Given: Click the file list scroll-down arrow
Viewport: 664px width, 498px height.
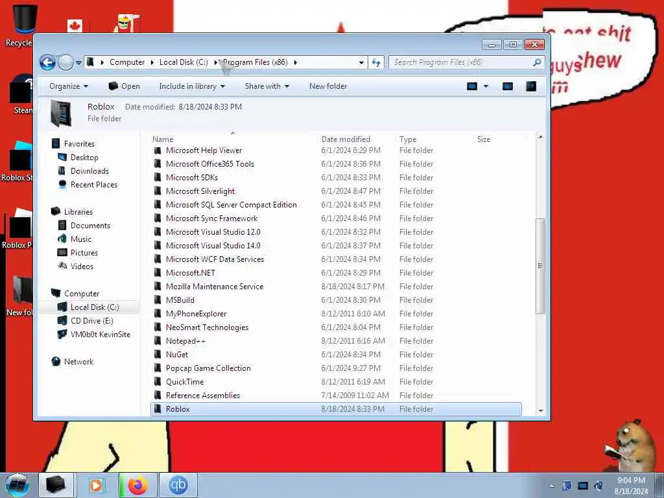Looking at the screenshot, I should coord(540,410).
